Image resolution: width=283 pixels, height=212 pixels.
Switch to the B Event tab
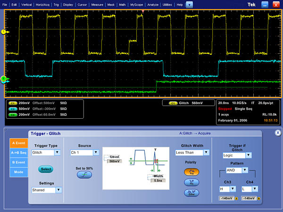(18, 162)
